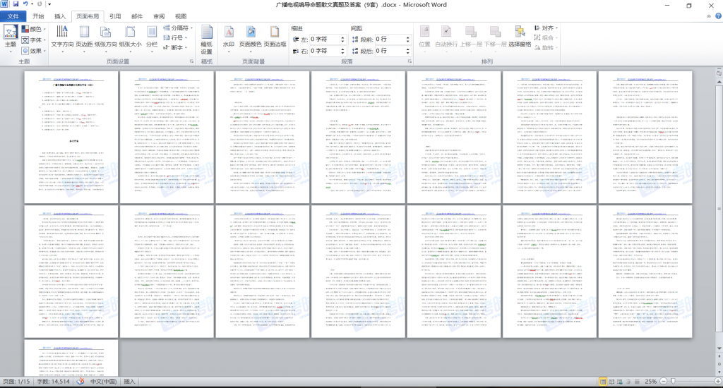Switch to the 引用 (References) tab
The width and height of the screenshot is (723, 388).
coord(115,16)
